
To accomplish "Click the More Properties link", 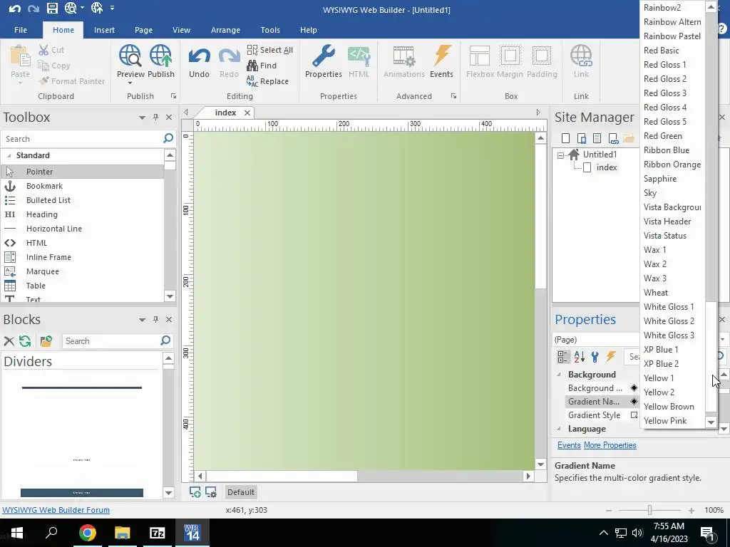I will [x=610, y=445].
